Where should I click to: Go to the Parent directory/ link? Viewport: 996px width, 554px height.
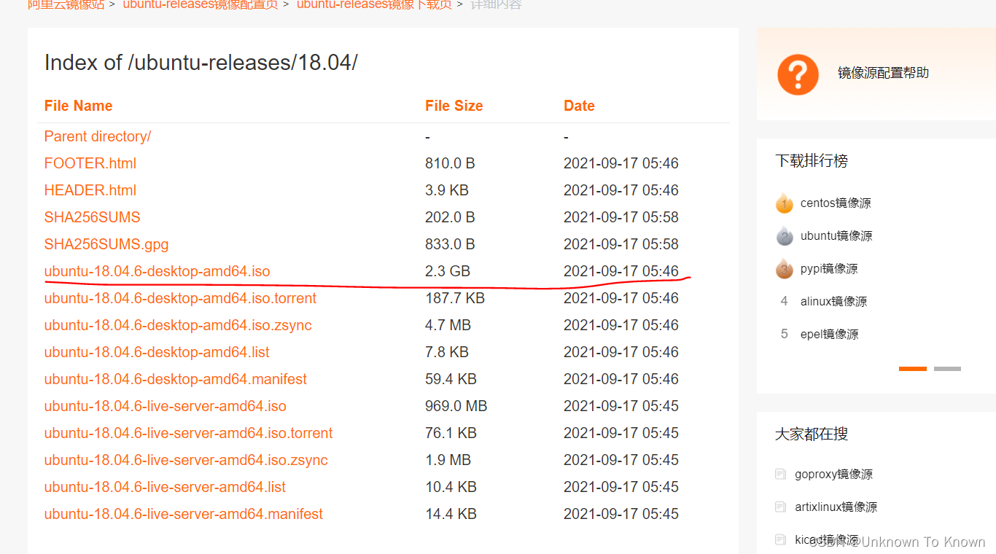pos(98,136)
